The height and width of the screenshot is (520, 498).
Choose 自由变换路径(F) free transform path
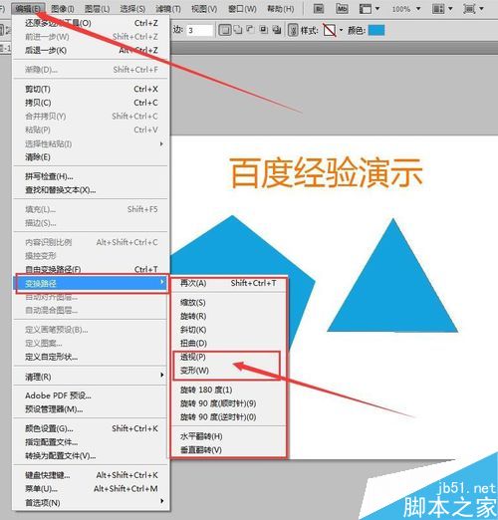pyautogui.click(x=92, y=269)
